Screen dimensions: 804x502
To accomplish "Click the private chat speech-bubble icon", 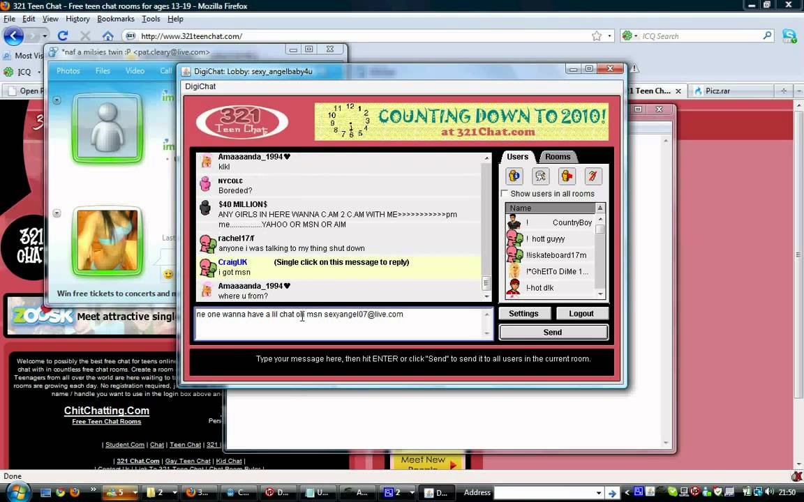I will tap(540, 176).
